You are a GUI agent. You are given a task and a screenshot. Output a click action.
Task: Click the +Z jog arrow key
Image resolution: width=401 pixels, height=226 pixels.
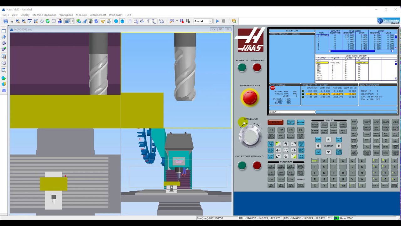click(286, 144)
